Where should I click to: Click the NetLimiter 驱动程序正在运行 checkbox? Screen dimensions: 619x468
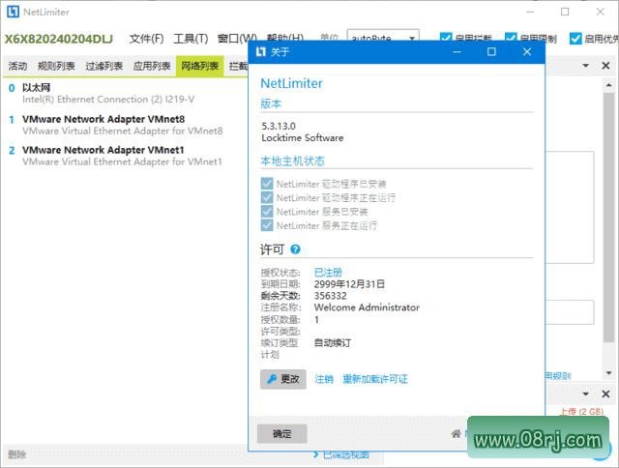pos(267,197)
